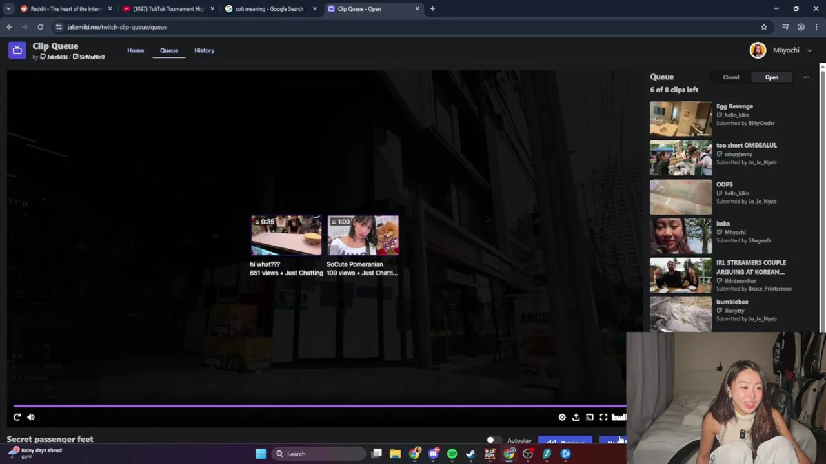Image resolution: width=826 pixels, height=464 pixels.
Task: Select the too short OMEGALUL clip thumbnail
Action: tap(681, 158)
